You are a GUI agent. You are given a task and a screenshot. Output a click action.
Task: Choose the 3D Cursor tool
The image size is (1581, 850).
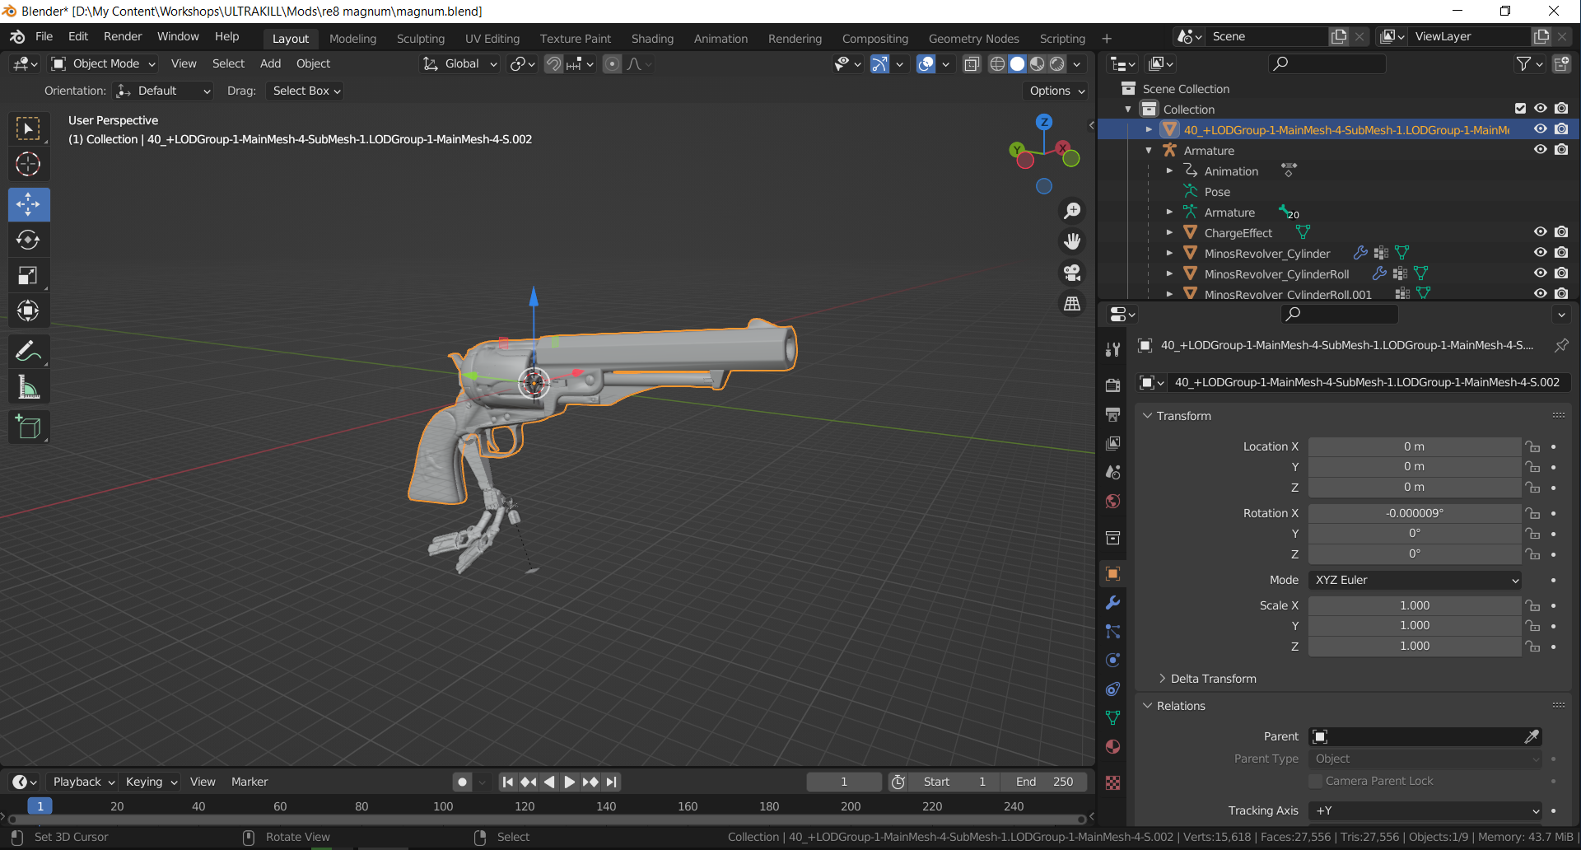point(28,165)
